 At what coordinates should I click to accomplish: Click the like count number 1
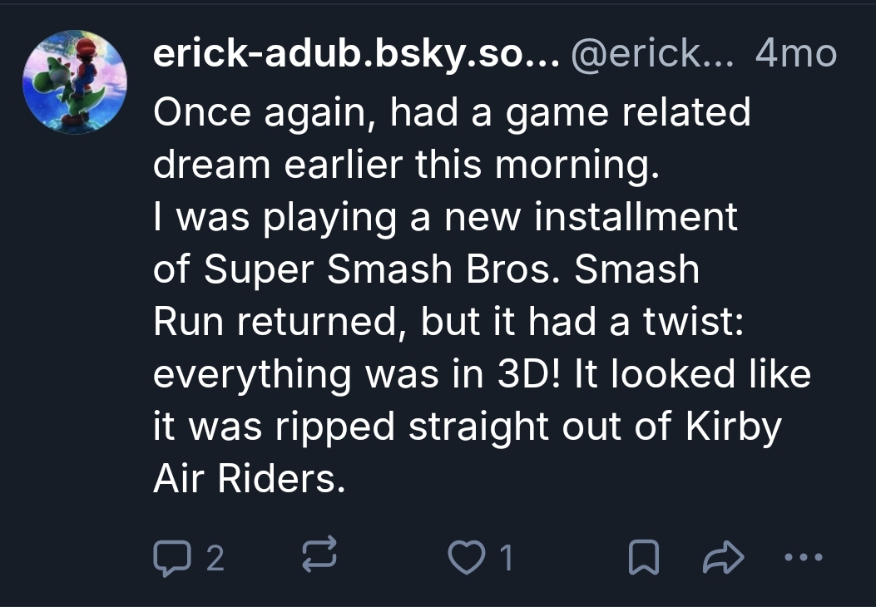coord(506,558)
